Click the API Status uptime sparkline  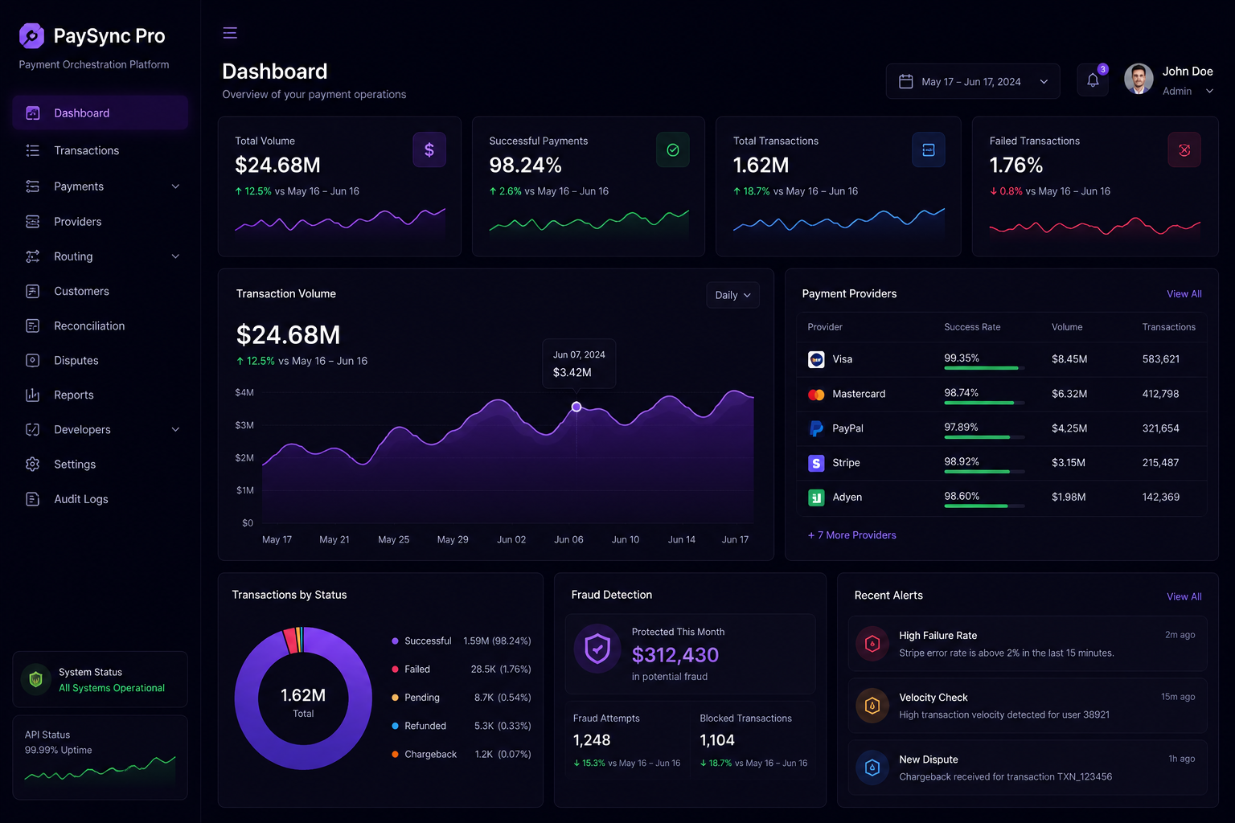pos(100,769)
